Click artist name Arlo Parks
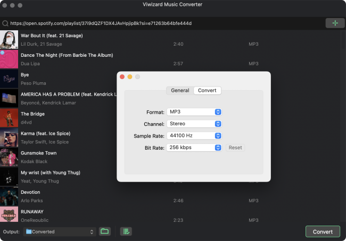346x241 pixels. 32,201
